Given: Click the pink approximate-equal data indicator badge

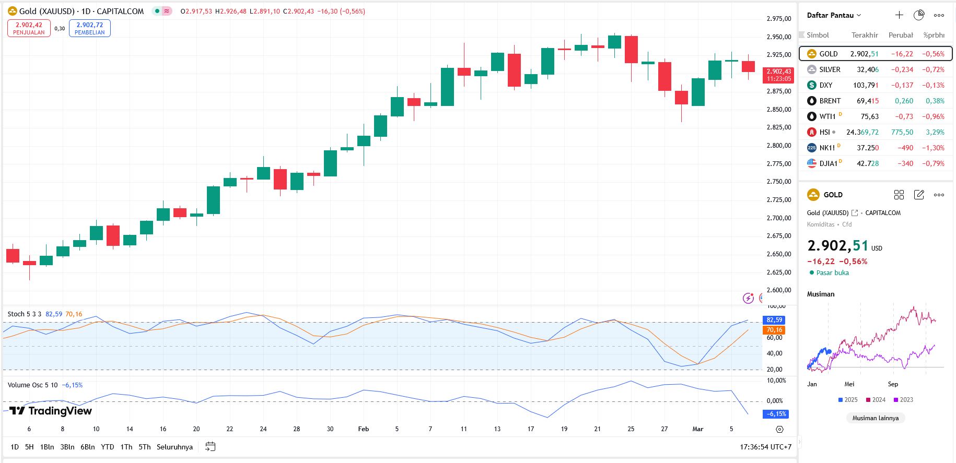Looking at the screenshot, I should tap(167, 11).
